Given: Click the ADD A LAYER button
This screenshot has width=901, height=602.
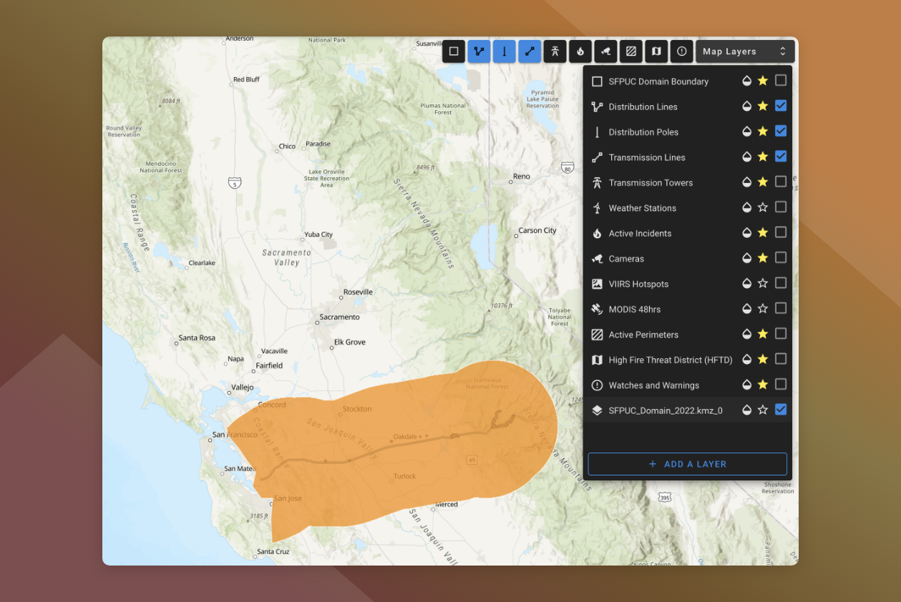Looking at the screenshot, I should (x=687, y=464).
